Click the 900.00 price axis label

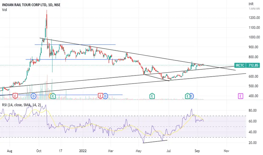tap(253, 47)
